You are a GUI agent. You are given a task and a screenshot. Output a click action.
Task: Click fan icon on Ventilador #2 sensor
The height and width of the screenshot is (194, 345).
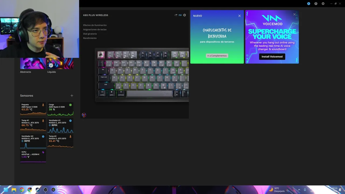pyautogui.click(x=43, y=137)
